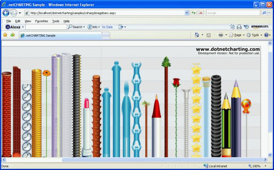Viewport: 274px width, 170px height.
Task: Click the metal screw bar
Action: [x=186, y=123]
